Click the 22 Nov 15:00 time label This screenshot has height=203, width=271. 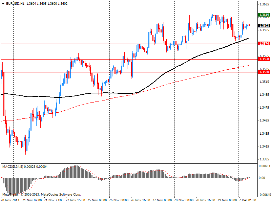(76, 200)
